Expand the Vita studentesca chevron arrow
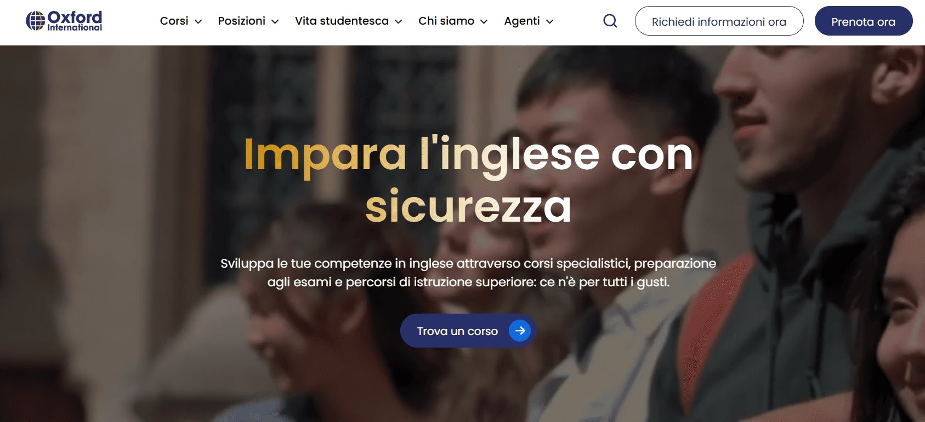The width and height of the screenshot is (925, 422). (399, 21)
